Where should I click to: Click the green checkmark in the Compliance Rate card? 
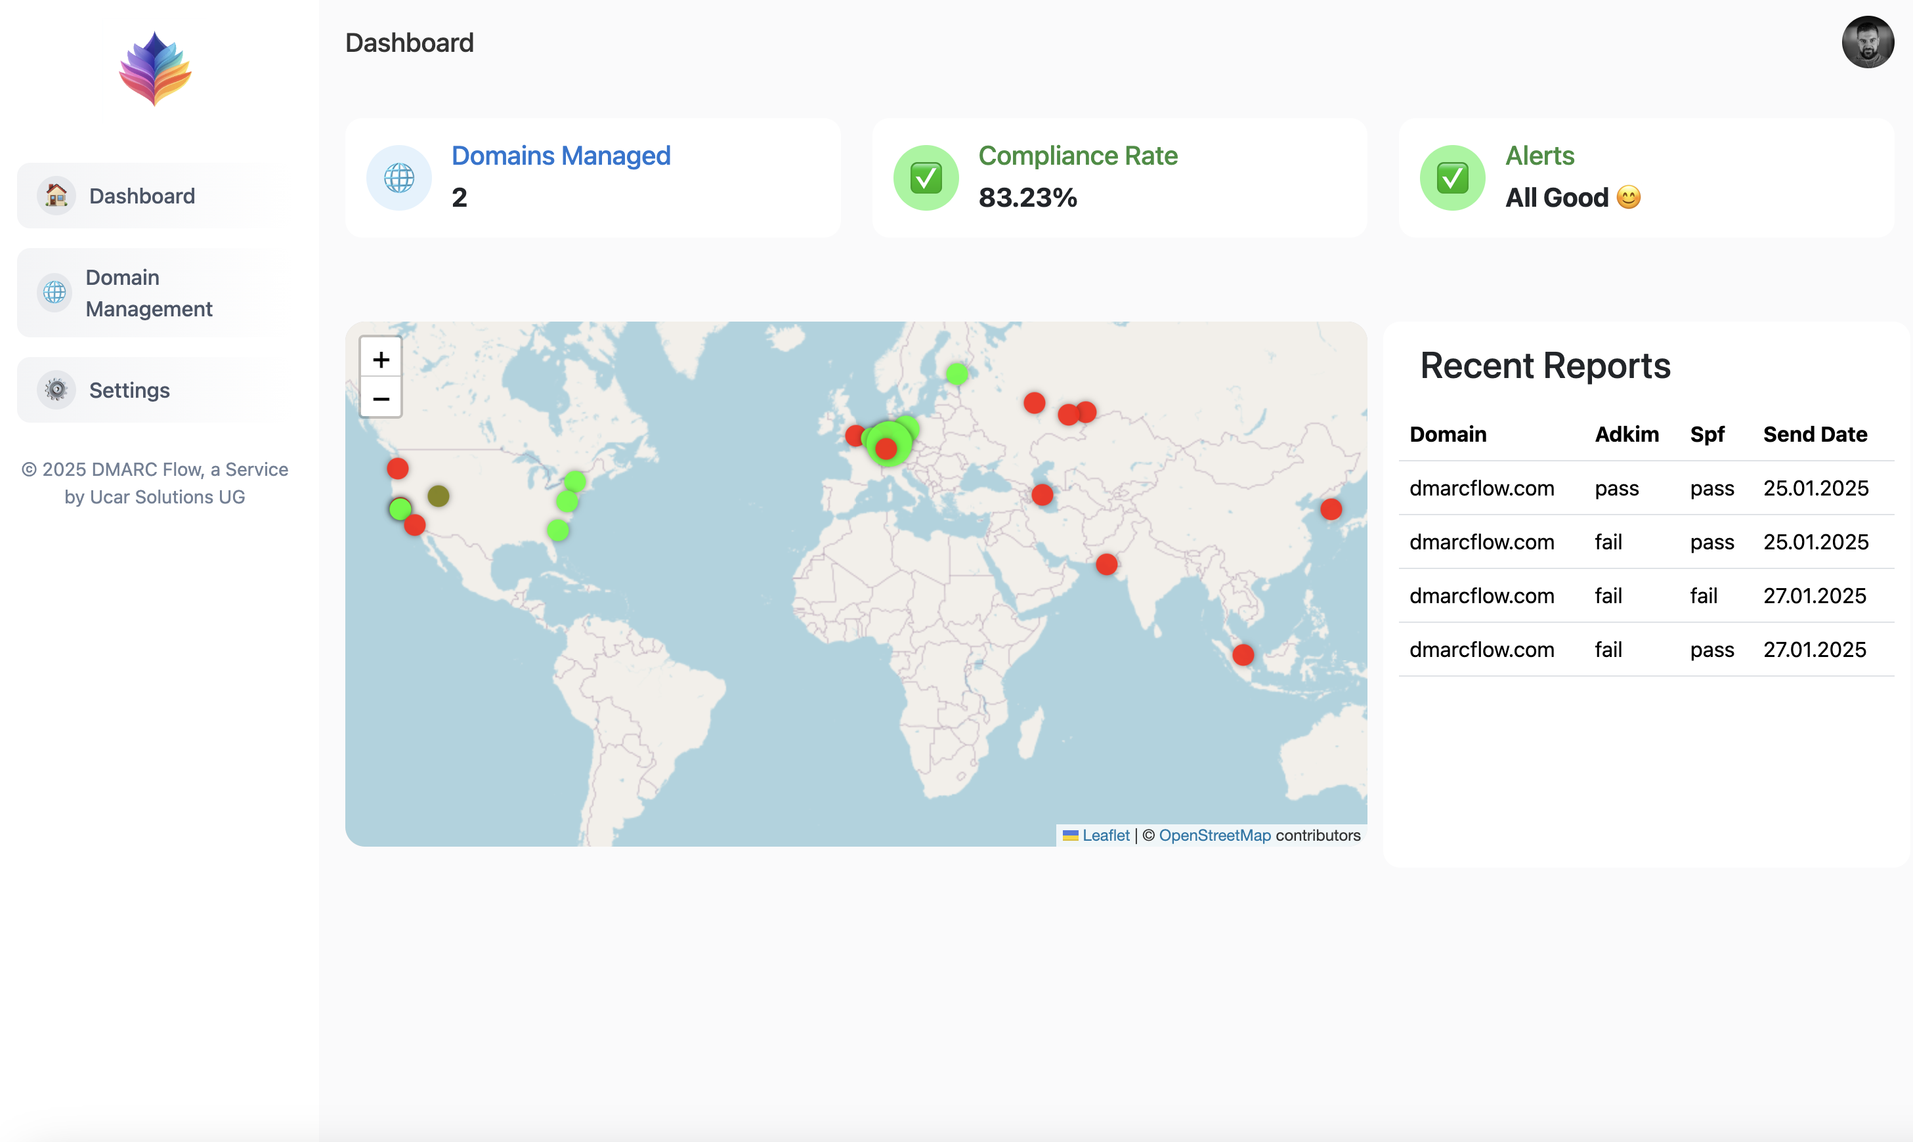[926, 178]
